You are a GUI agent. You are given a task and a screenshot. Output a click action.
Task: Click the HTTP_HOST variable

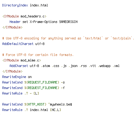[x=35, y=104]
